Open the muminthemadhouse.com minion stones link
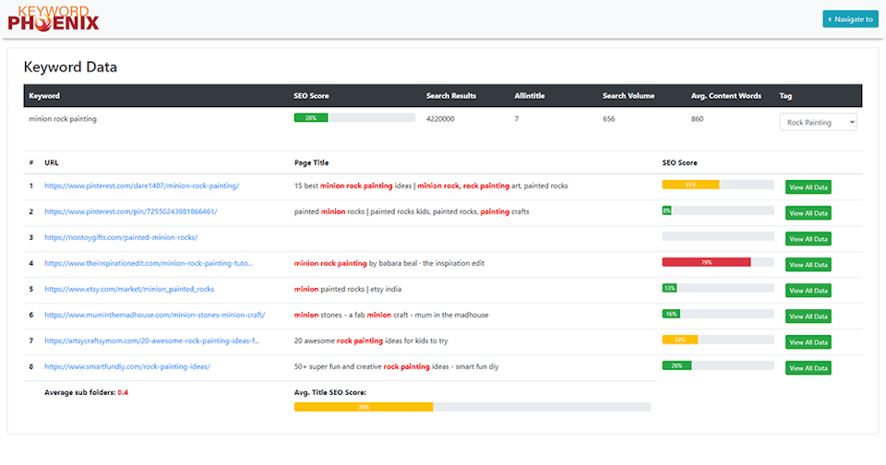 154,315
